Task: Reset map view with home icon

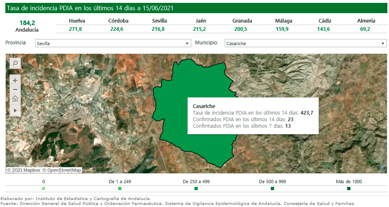Action: [x=15, y=99]
